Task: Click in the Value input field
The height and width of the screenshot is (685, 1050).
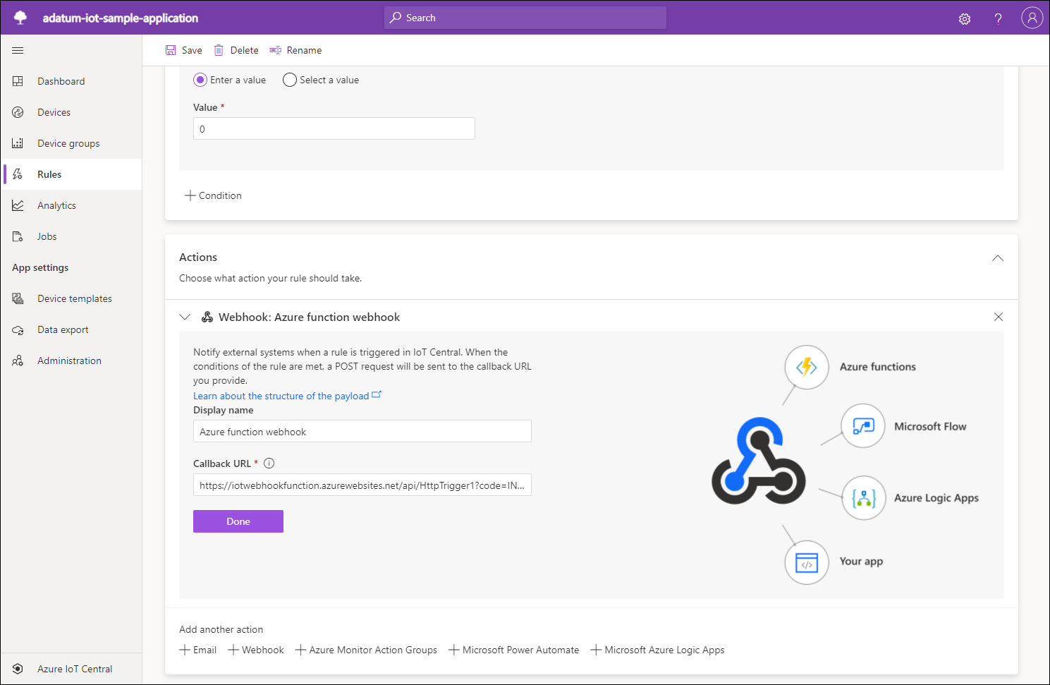Action: point(334,128)
